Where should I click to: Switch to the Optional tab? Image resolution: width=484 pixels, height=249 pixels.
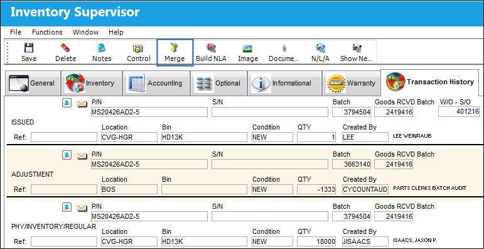point(218,83)
